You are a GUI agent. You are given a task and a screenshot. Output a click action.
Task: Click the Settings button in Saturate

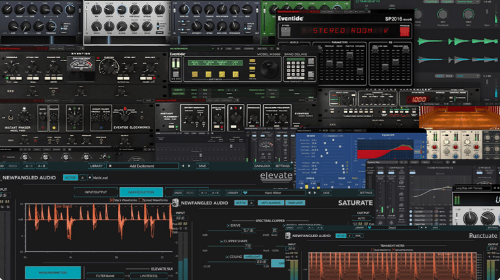366,193
